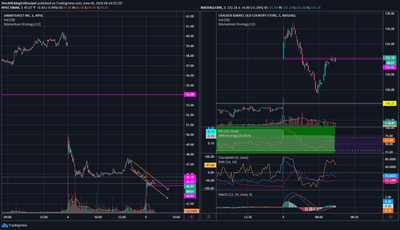Click the ANN Strategy (0.0014) indicator label
The height and width of the screenshot is (230, 400).
(235, 136)
